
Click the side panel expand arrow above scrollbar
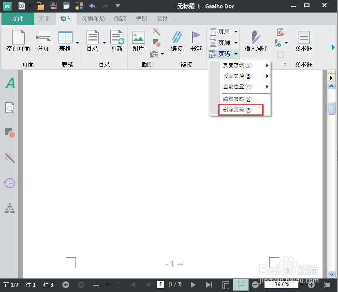click(331, 78)
